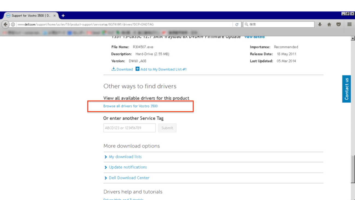Expand Dell Download Center
Screen dimensions: 355x200
click(x=129, y=178)
